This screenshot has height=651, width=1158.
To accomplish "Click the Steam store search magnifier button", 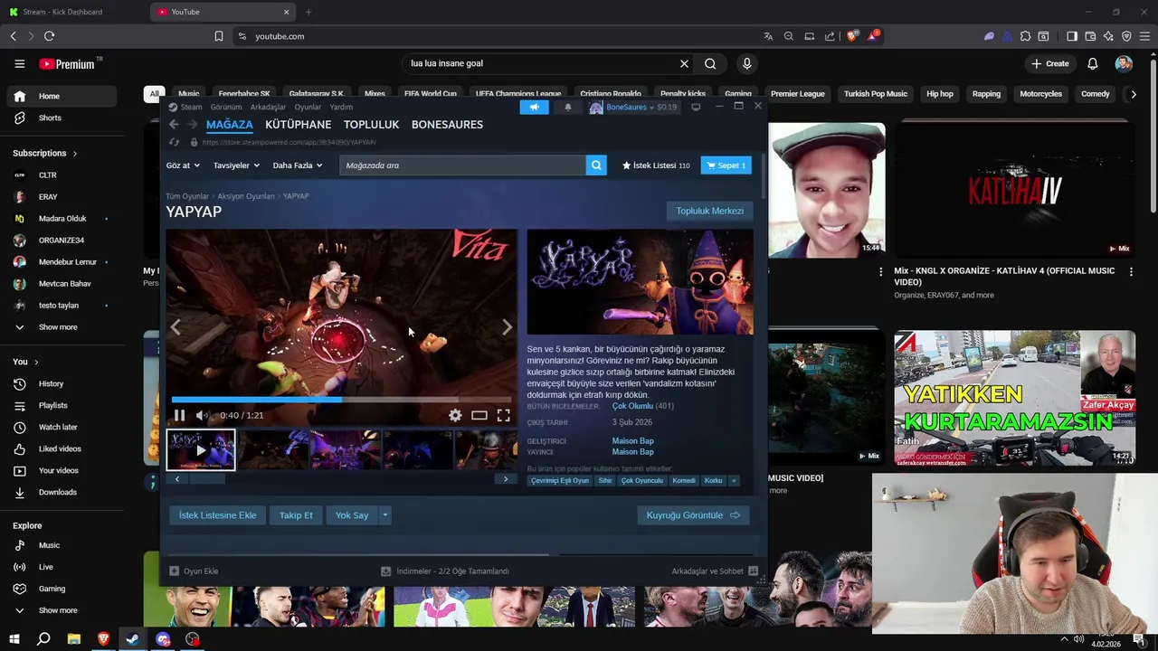I will coord(596,165).
